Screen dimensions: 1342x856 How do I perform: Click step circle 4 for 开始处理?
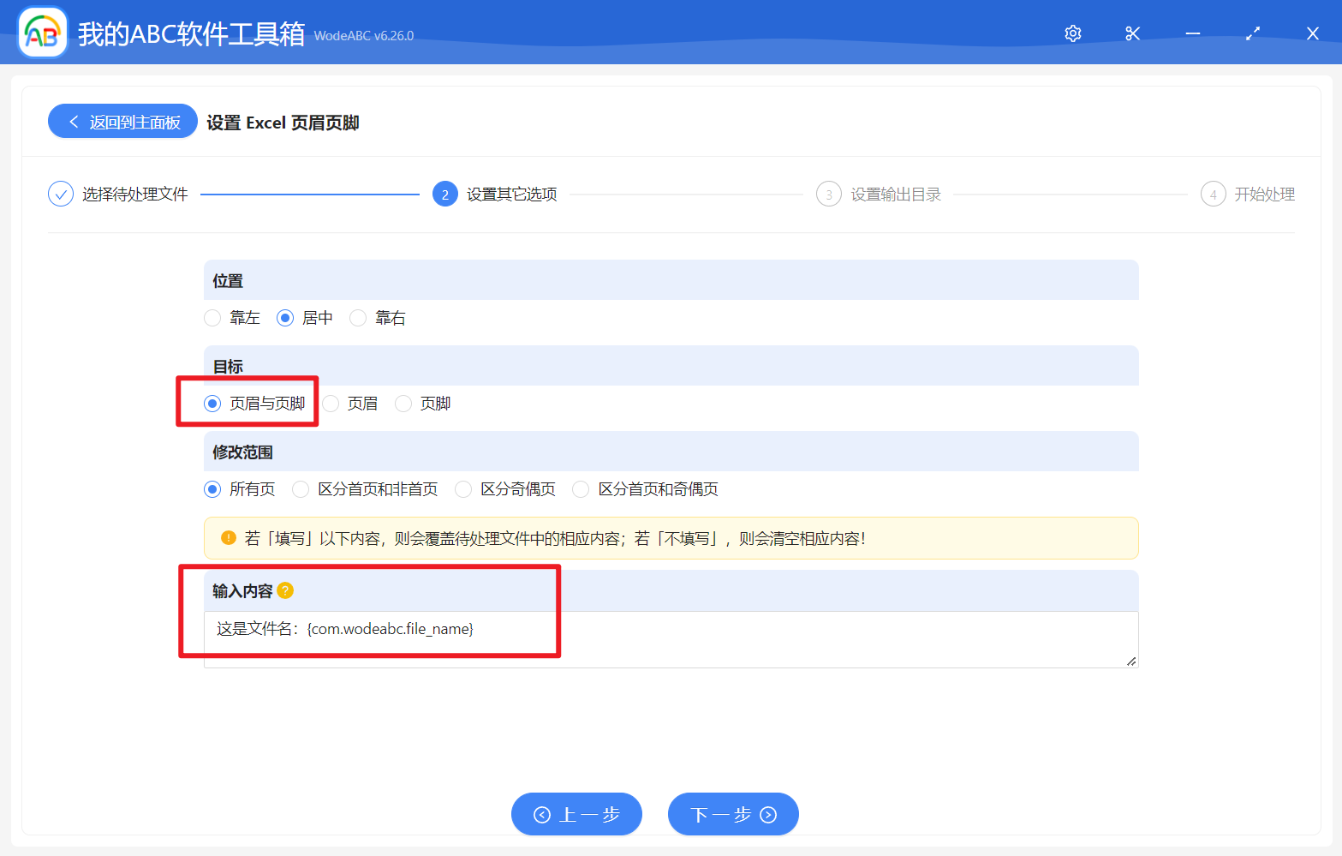pyautogui.click(x=1214, y=194)
